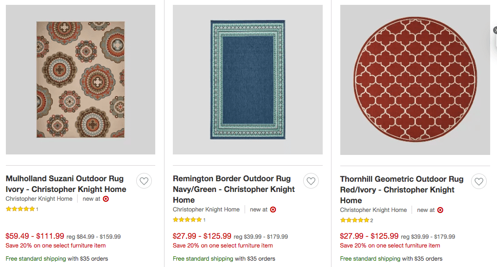Open the ivory Suzani medallion rug image
497x267 pixels.
click(x=81, y=80)
